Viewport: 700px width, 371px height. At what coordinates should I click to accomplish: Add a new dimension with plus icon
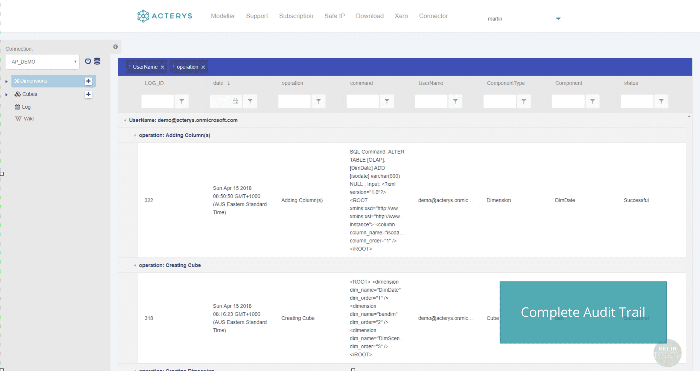tap(88, 81)
